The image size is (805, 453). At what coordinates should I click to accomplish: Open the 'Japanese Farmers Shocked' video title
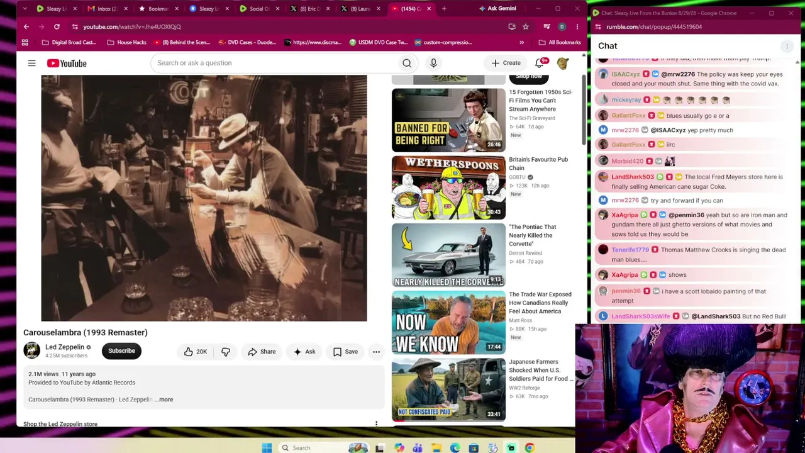tap(541, 370)
